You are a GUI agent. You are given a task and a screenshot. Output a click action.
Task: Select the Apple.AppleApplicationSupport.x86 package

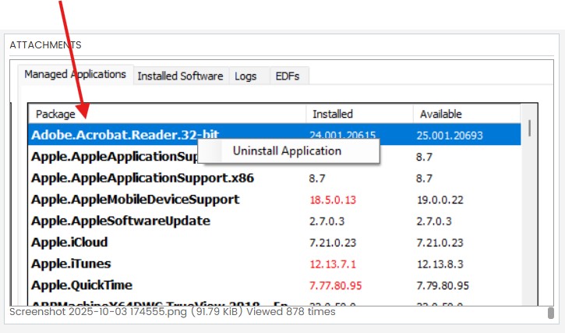point(142,178)
